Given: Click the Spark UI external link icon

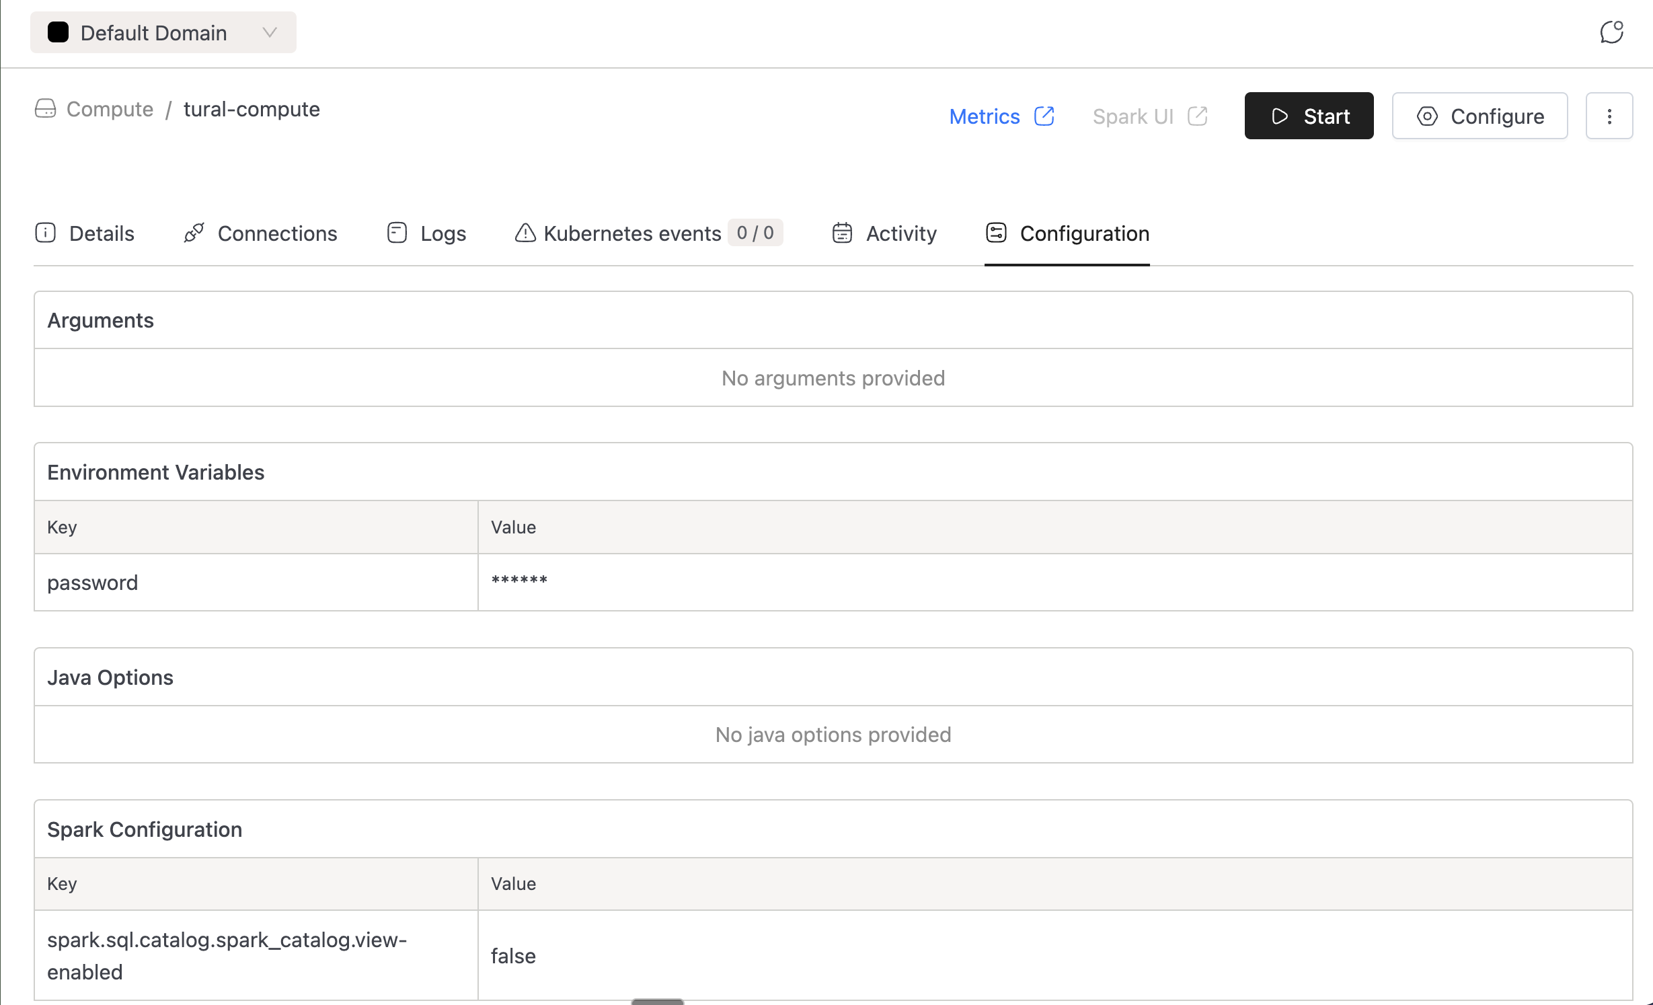Looking at the screenshot, I should [1197, 116].
